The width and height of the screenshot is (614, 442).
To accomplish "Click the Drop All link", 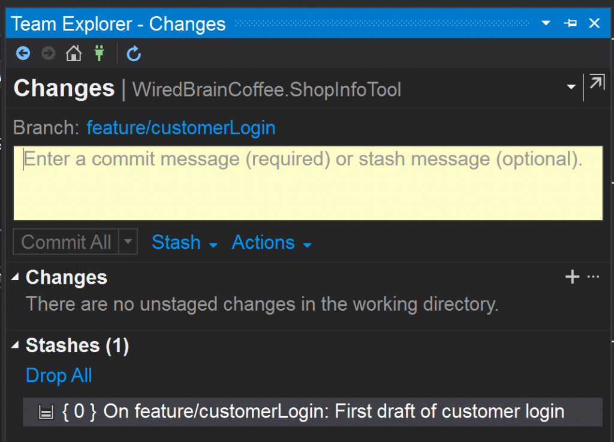I will click(x=59, y=375).
